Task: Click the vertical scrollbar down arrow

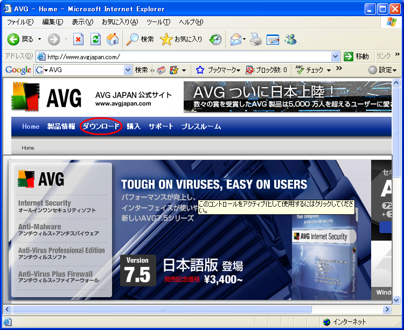Action: [396, 300]
